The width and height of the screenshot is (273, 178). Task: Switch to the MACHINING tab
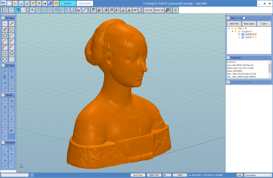click(85, 3)
